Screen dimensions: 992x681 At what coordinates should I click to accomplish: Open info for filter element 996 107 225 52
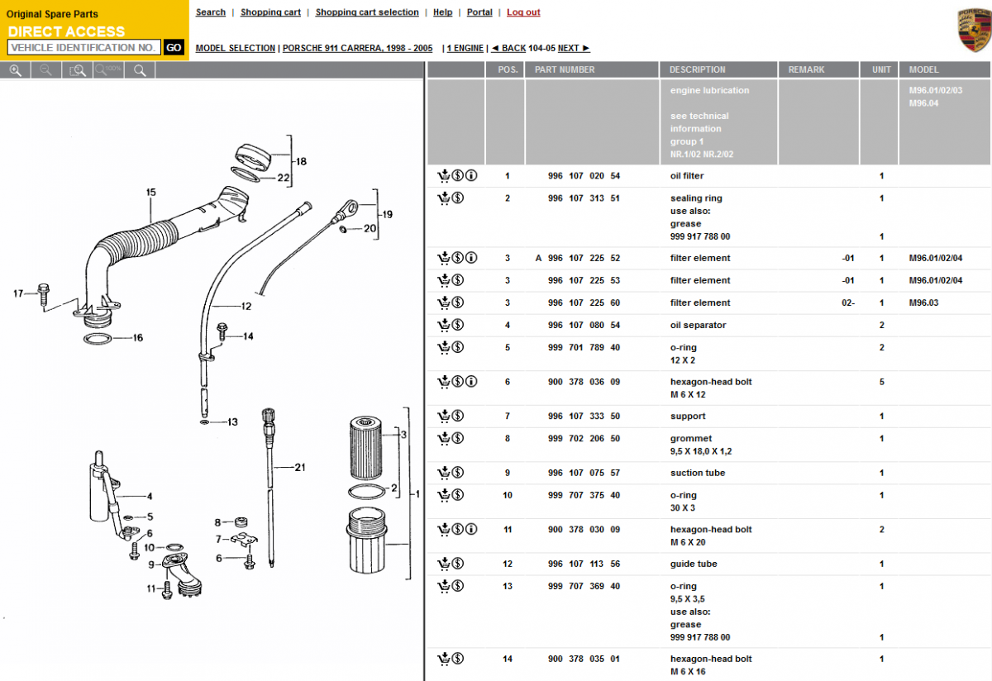[471, 258]
